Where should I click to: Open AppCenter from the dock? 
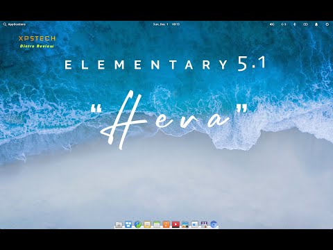(204, 224)
